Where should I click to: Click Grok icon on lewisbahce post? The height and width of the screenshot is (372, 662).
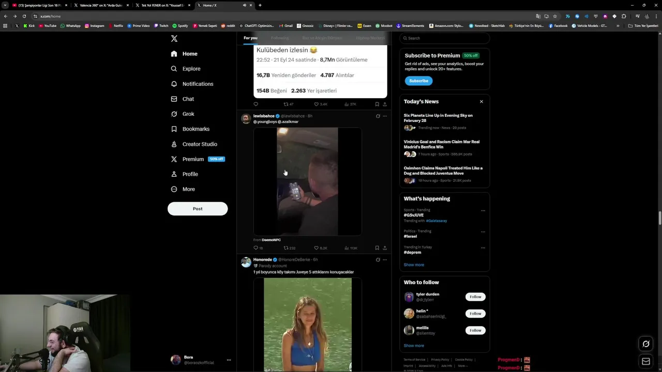(378, 116)
